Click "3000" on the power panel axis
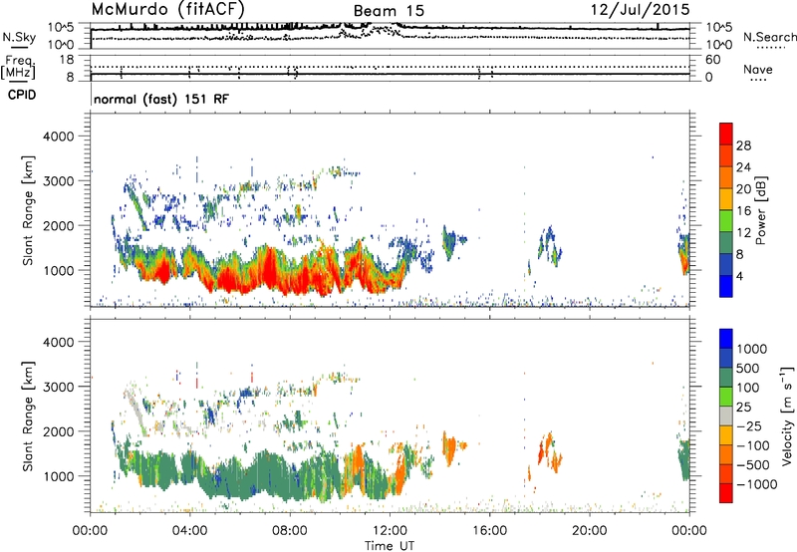 point(58,181)
